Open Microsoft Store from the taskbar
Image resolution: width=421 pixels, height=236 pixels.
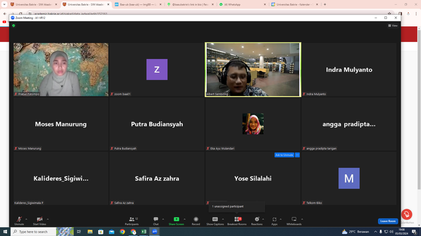(101, 231)
